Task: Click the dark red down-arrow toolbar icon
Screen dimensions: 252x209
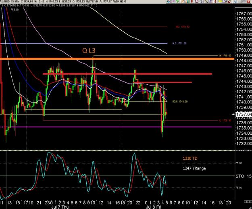Action: [x=215, y=1]
